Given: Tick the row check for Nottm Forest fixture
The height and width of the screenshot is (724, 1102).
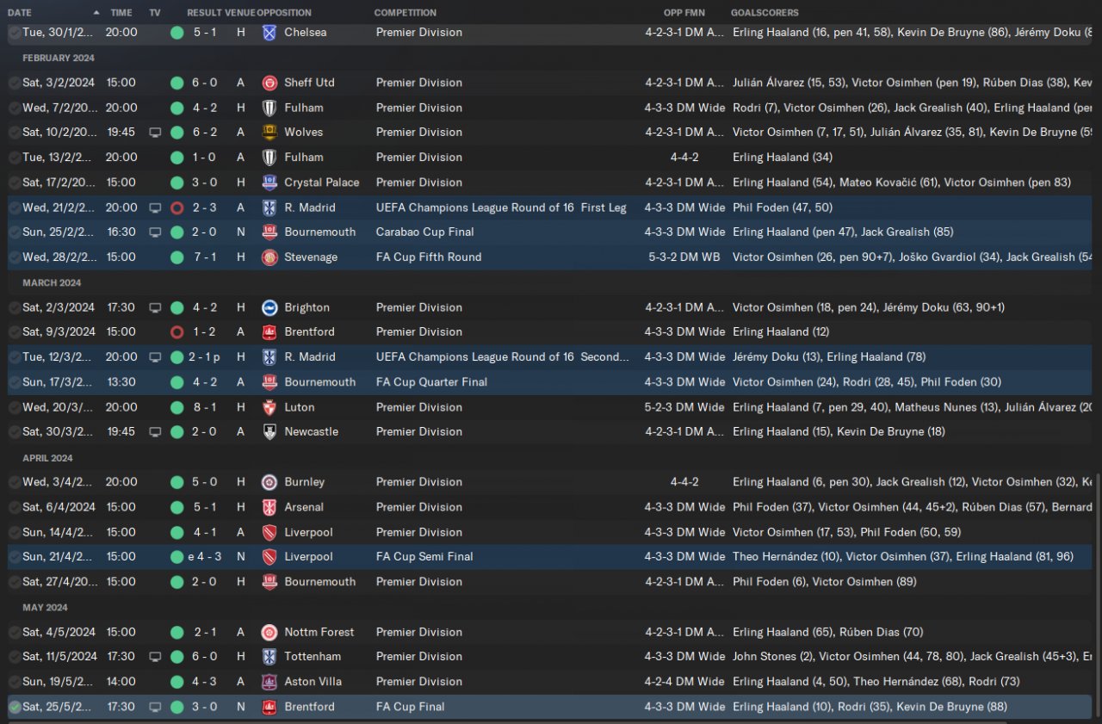Looking at the screenshot, I should [x=14, y=632].
